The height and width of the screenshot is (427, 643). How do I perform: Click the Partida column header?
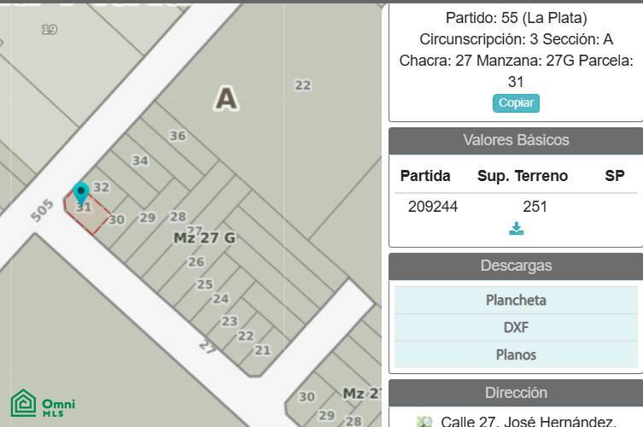(425, 176)
